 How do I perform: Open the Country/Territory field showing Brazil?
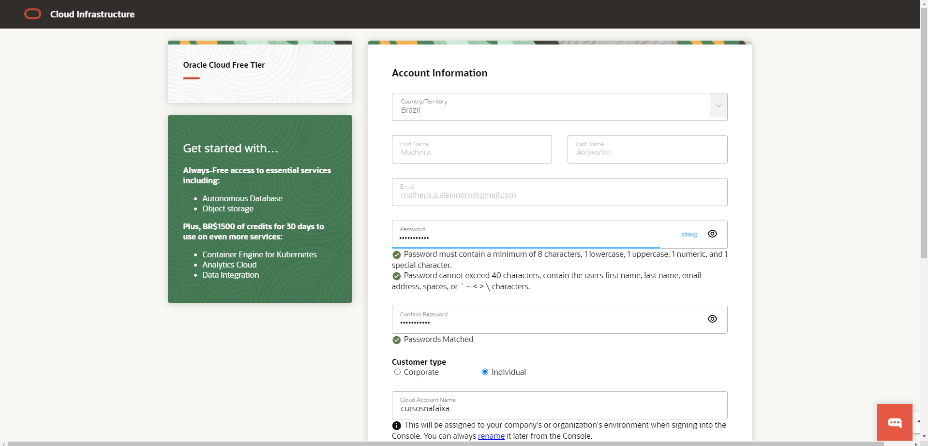[x=550, y=107]
